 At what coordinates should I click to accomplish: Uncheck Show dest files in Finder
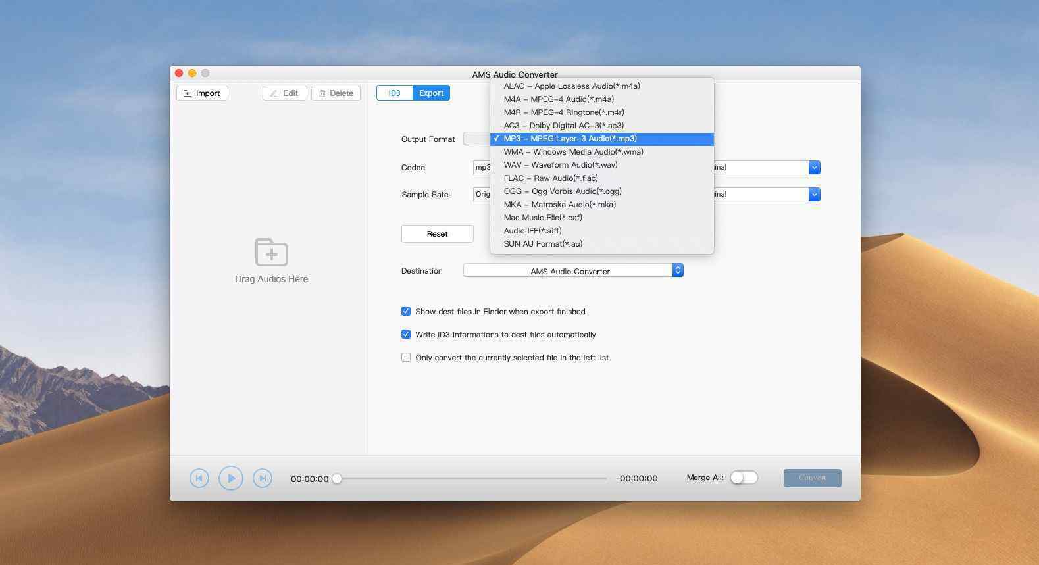coord(406,311)
